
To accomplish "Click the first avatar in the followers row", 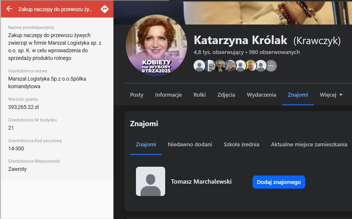I will [199, 66].
